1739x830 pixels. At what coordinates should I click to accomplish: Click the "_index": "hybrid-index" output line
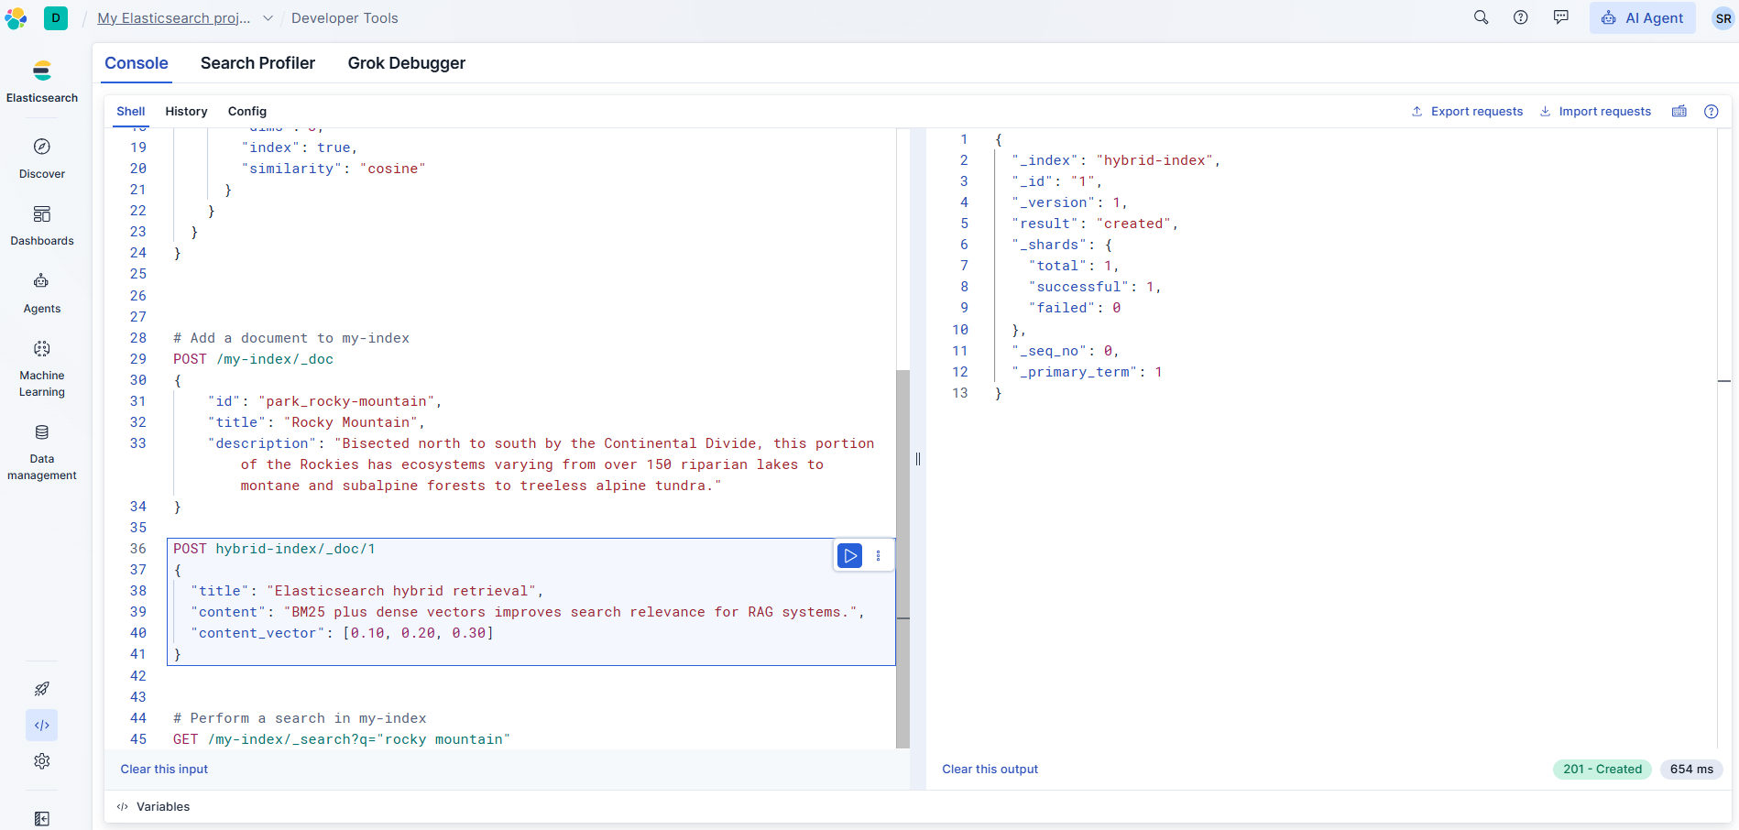(x=1116, y=160)
